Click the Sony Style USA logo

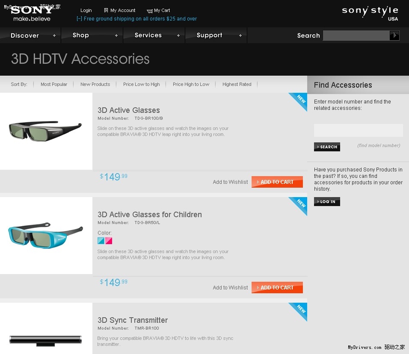(370, 13)
